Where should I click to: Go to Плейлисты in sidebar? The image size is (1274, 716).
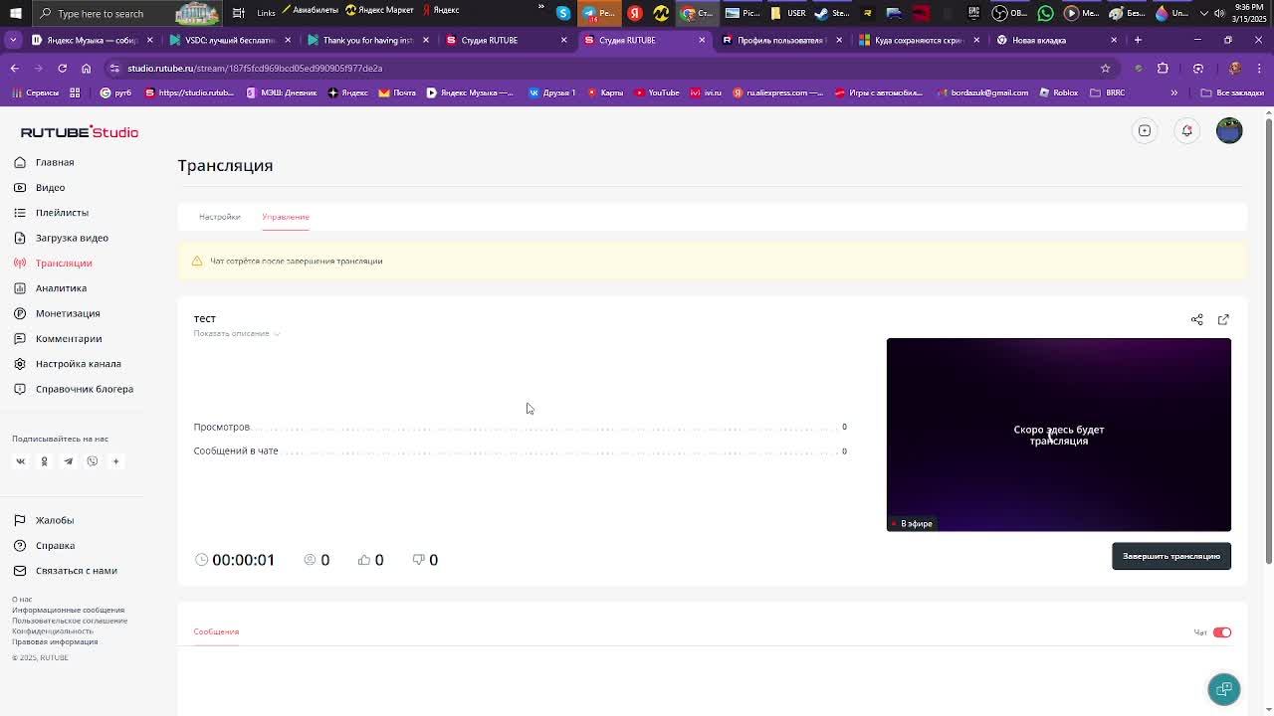(62, 213)
